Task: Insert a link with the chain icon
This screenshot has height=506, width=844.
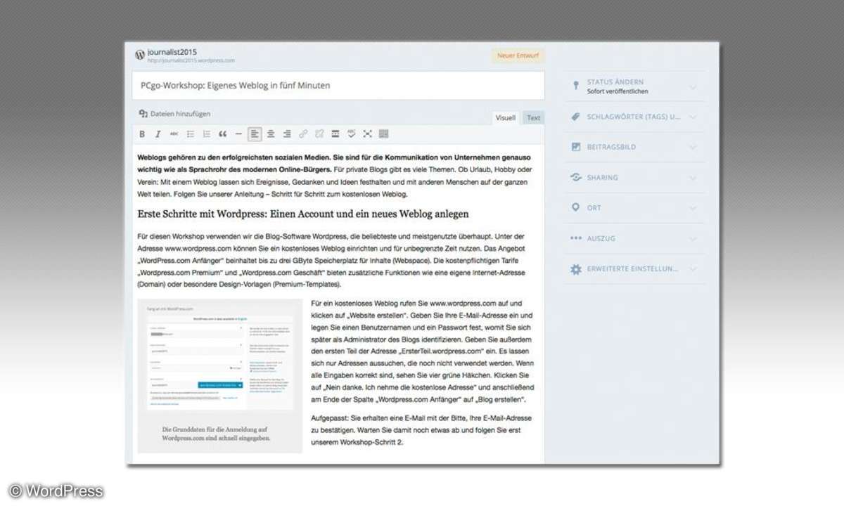Action: (303, 134)
